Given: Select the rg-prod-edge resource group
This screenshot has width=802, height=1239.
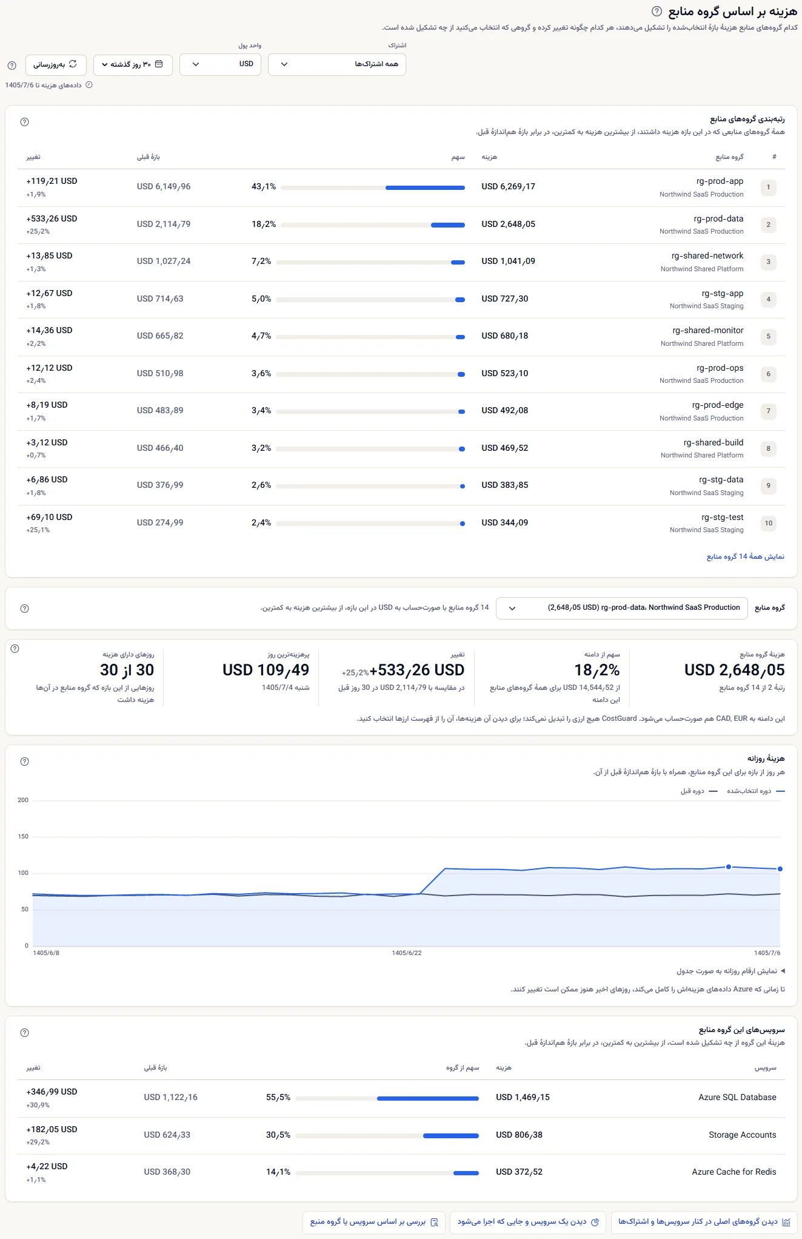Looking at the screenshot, I should click(718, 405).
